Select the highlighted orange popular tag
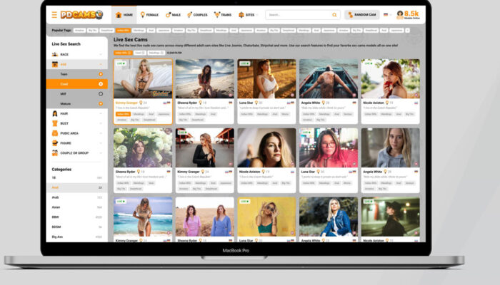 (123, 30)
